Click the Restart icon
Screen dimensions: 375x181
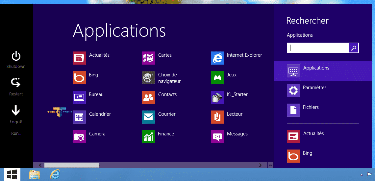pos(16,83)
